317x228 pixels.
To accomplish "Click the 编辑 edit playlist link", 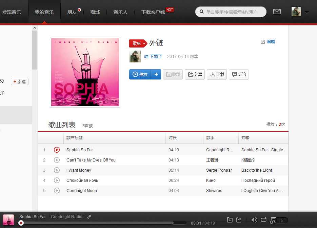I will tap(268, 42).
